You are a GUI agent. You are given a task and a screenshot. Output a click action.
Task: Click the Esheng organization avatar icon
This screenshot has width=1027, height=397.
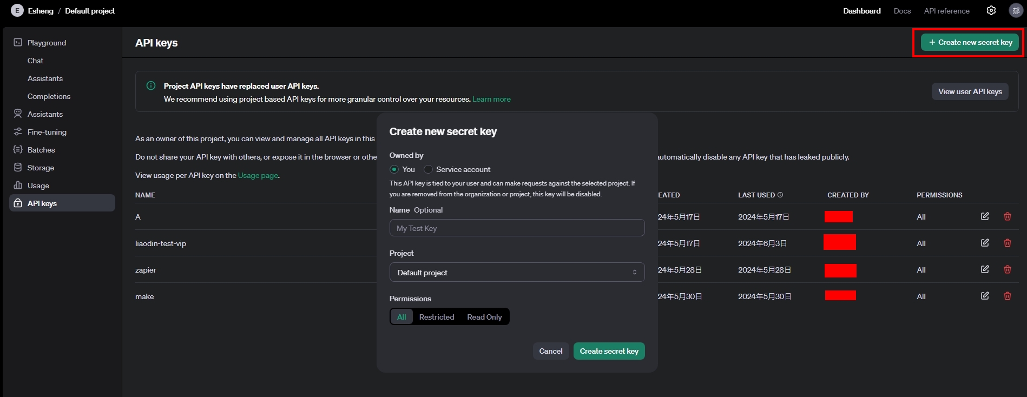(17, 11)
